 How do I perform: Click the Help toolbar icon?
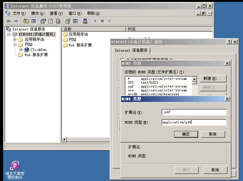(x=68, y=21)
